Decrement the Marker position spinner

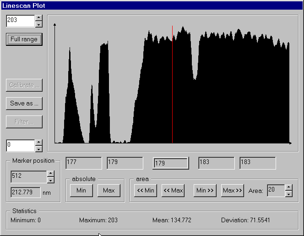[50, 179]
